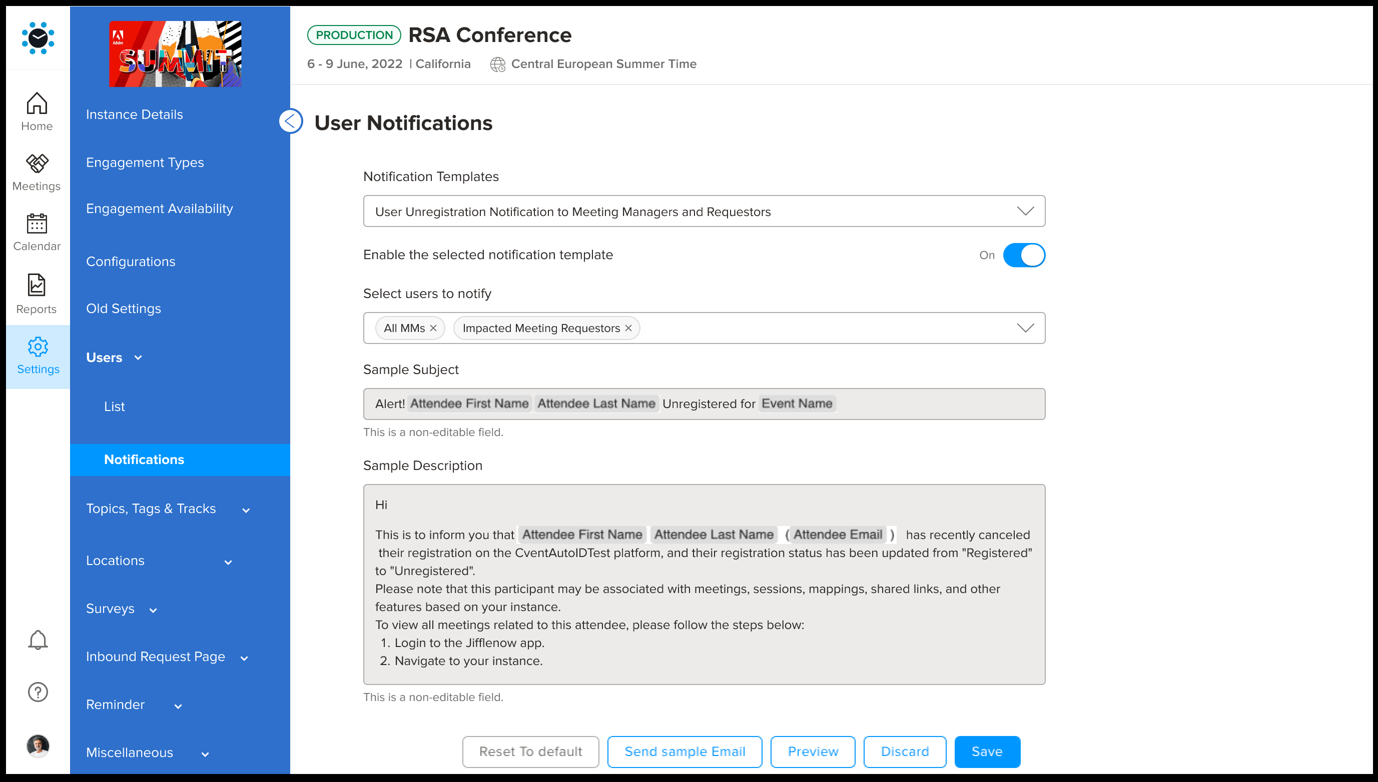
Task: Open the help question mark icon
Action: (38, 692)
